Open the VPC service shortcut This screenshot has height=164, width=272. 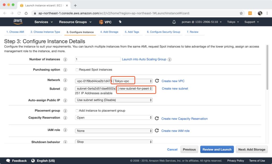(x=105, y=22)
